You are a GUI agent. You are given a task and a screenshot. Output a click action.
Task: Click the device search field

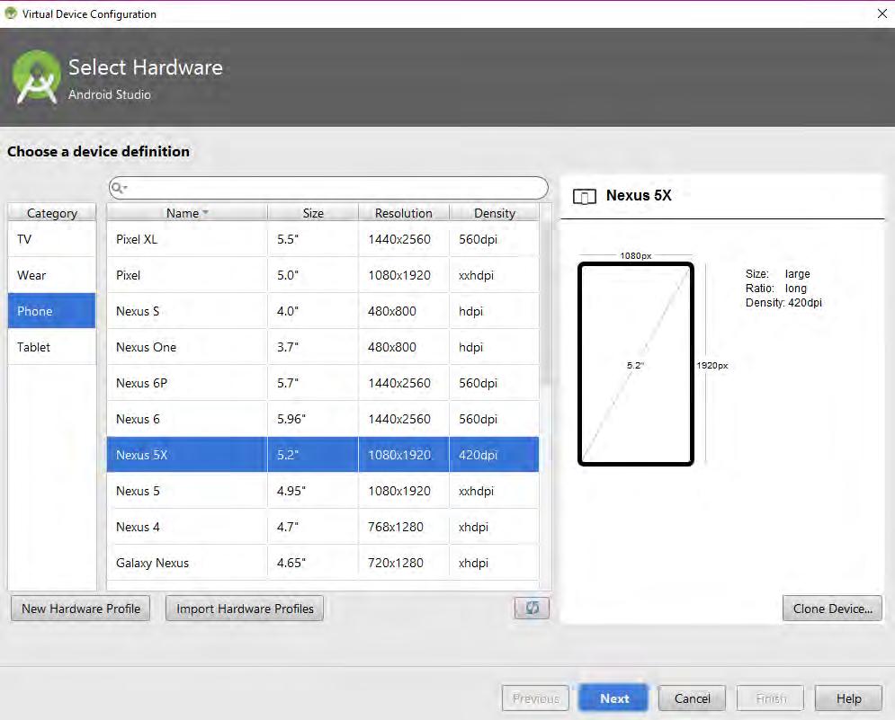pos(329,188)
